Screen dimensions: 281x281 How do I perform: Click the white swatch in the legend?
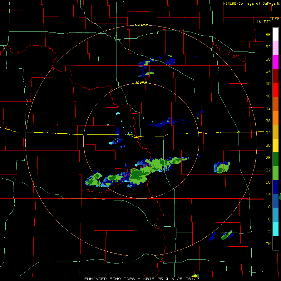(276, 34)
